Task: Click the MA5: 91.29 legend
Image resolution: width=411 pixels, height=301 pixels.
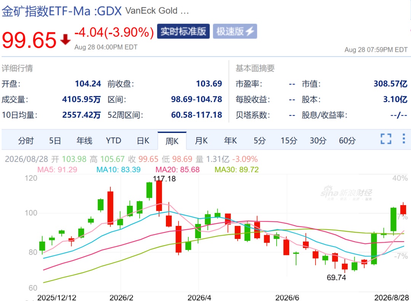Action: coord(57,170)
